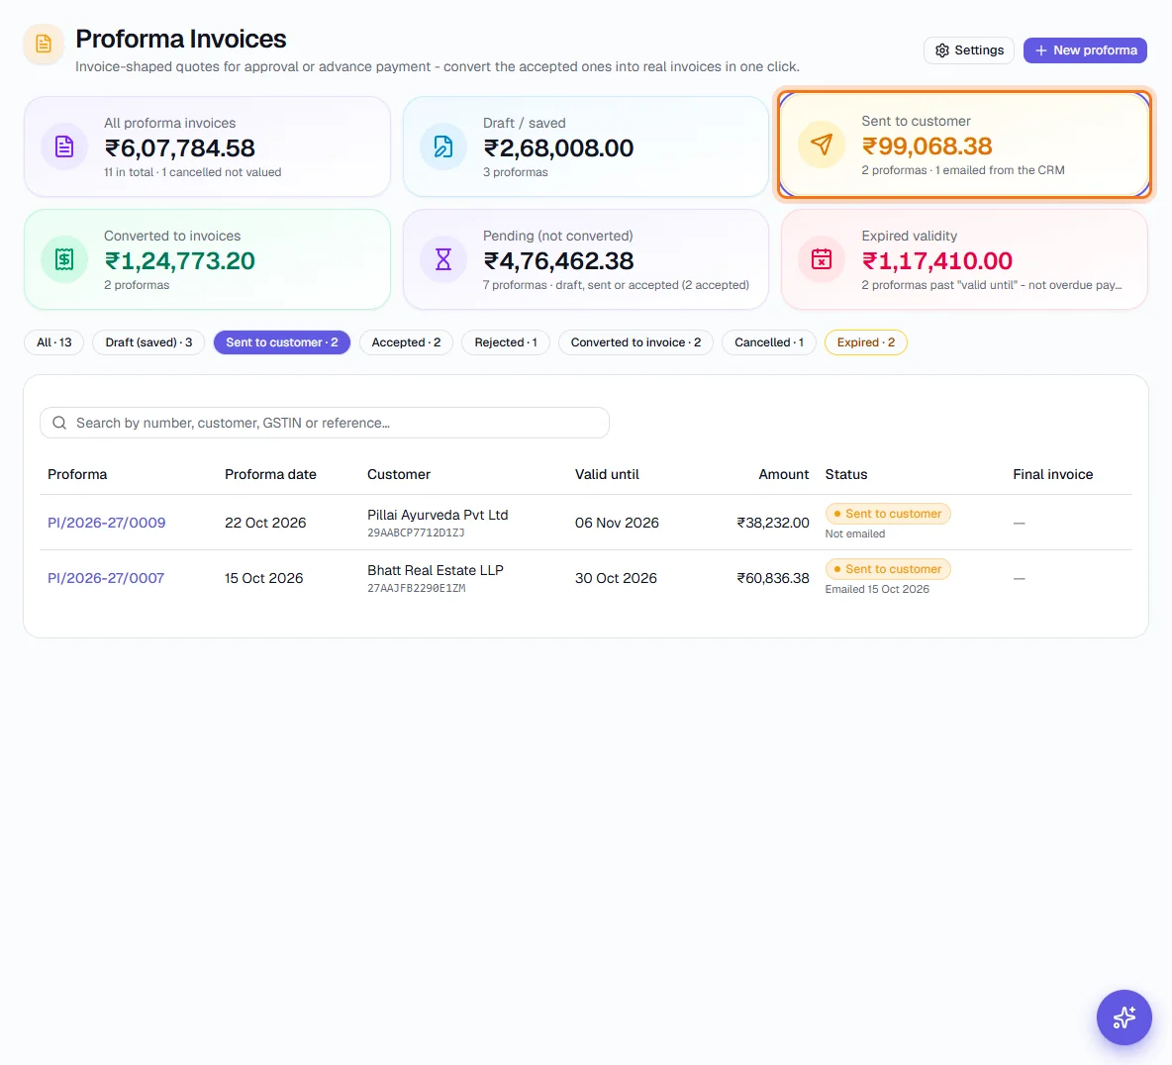The width and height of the screenshot is (1172, 1065).
Task: Filter by Accepted · 2 chip
Action: pos(406,342)
